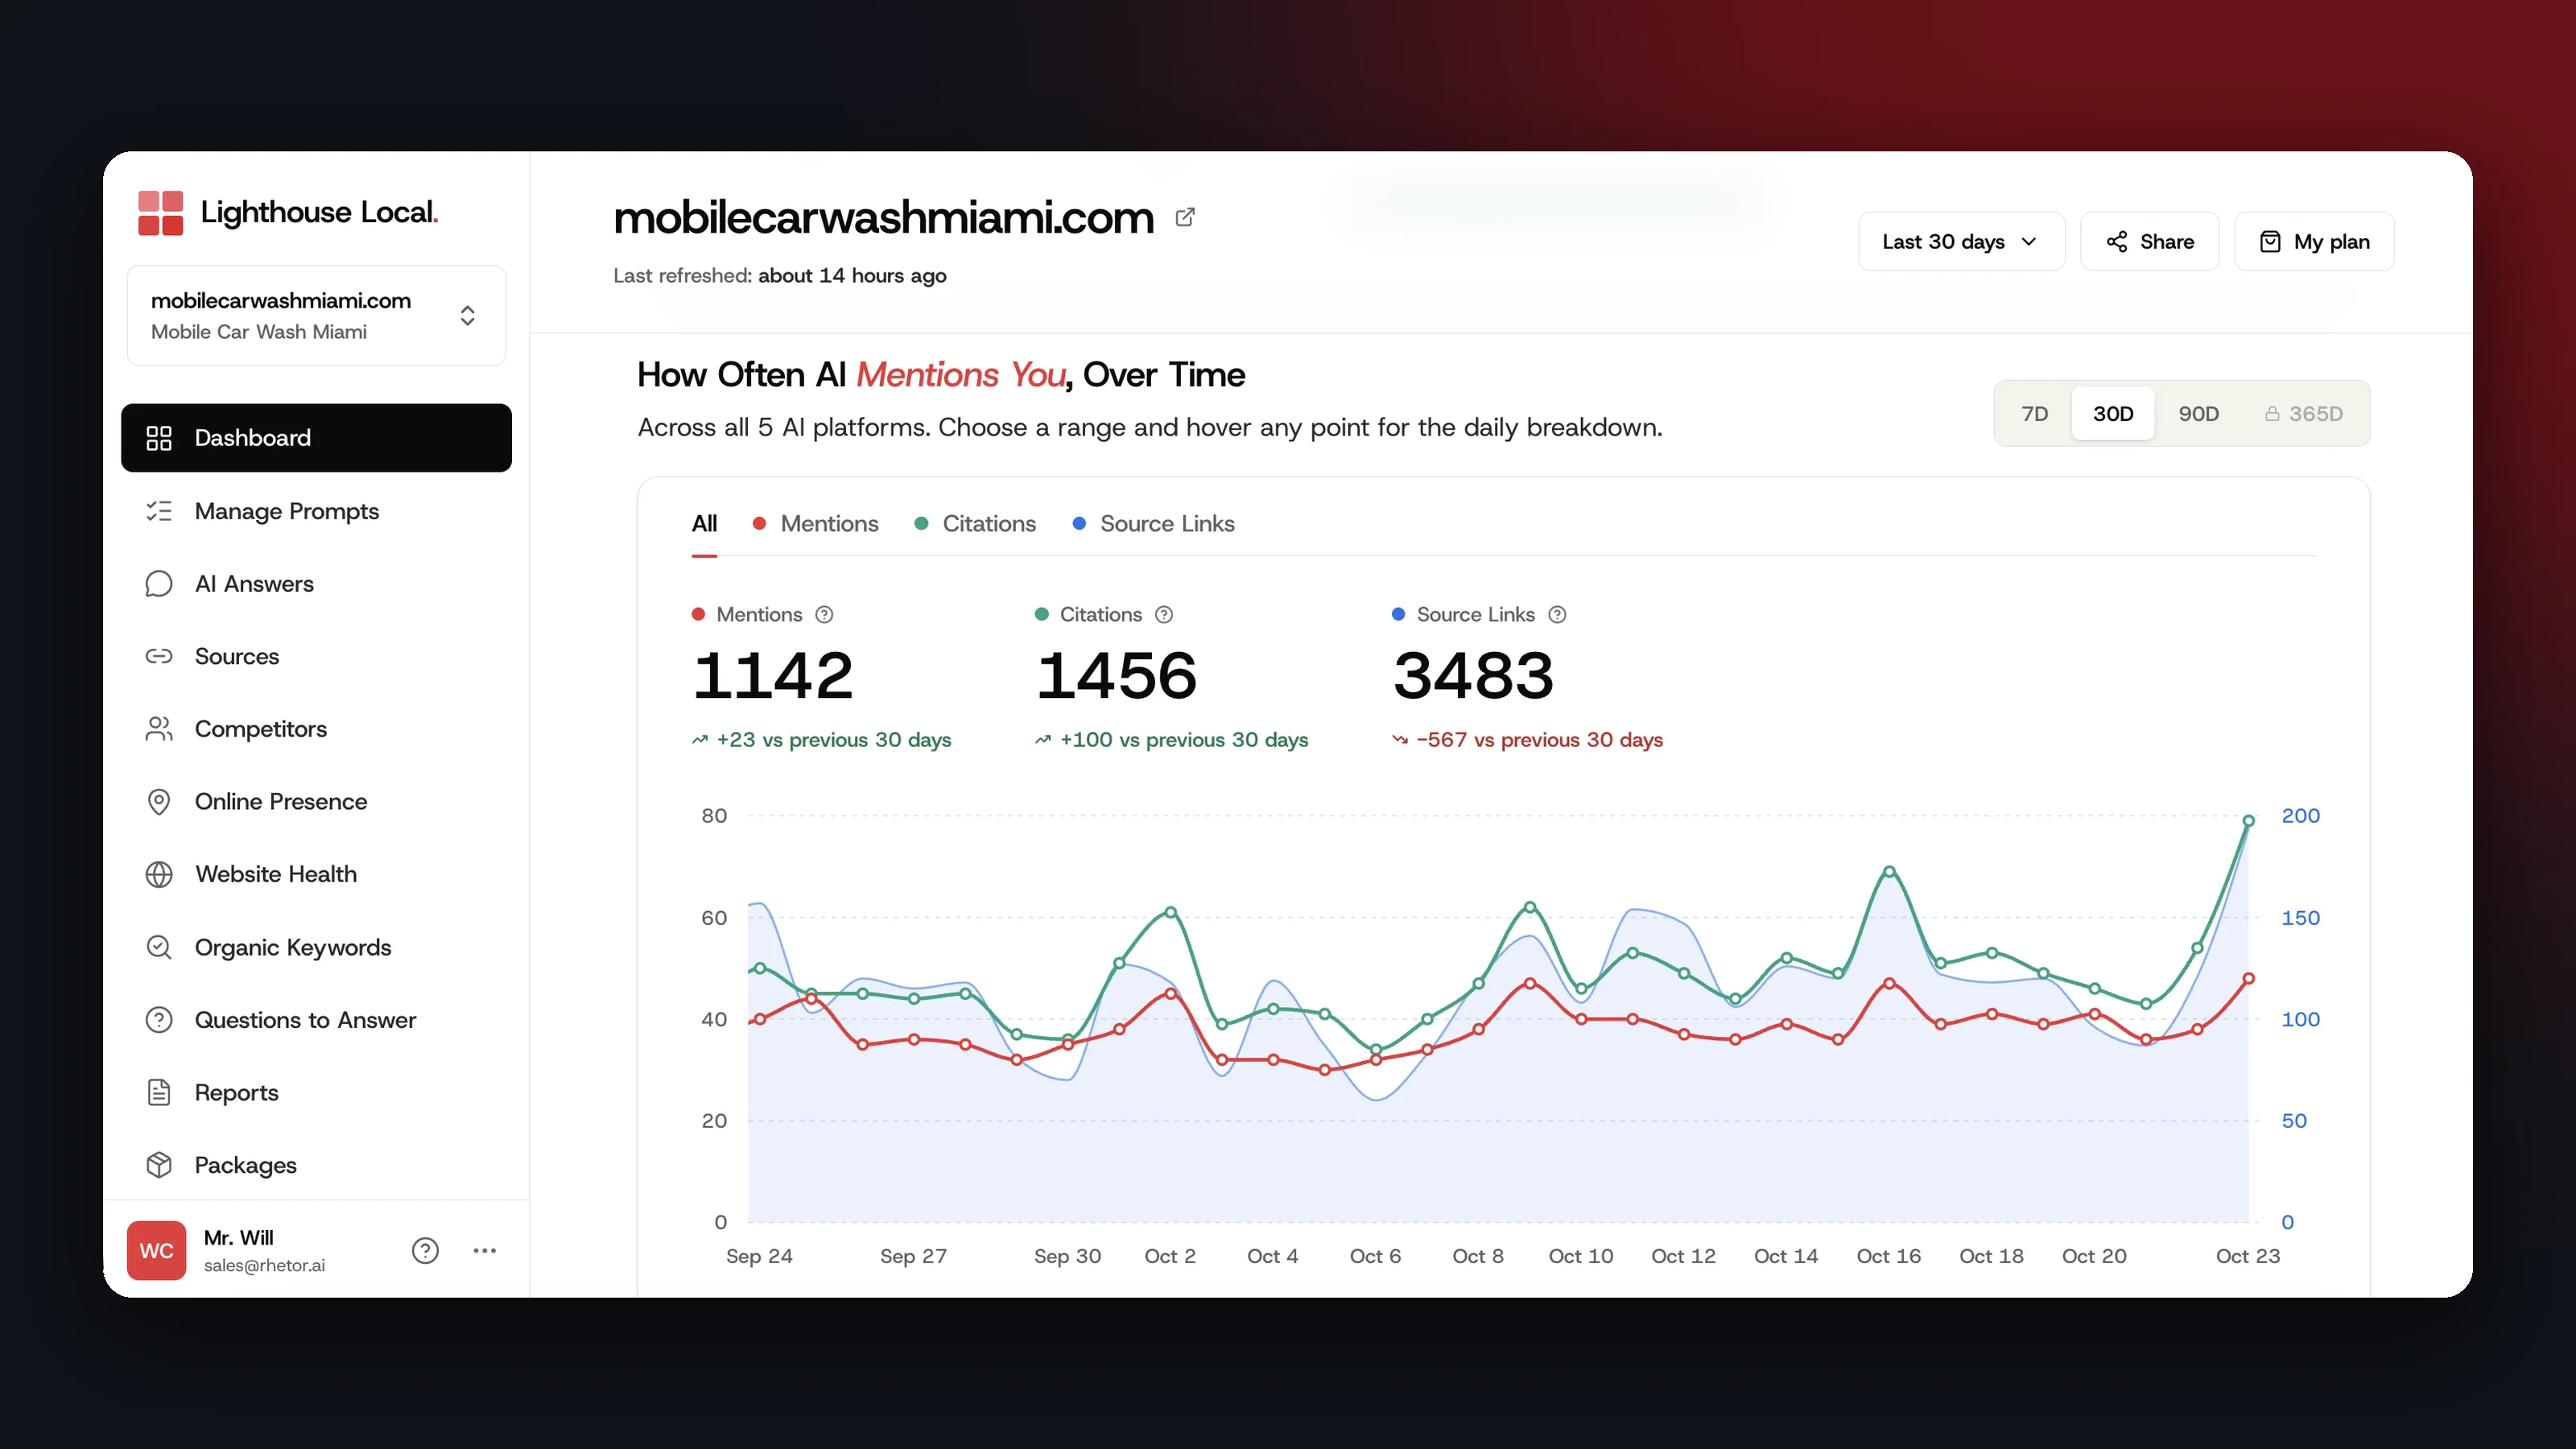
Task: Click the -567 vs previous 30 days text
Action: click(1539, 740)
